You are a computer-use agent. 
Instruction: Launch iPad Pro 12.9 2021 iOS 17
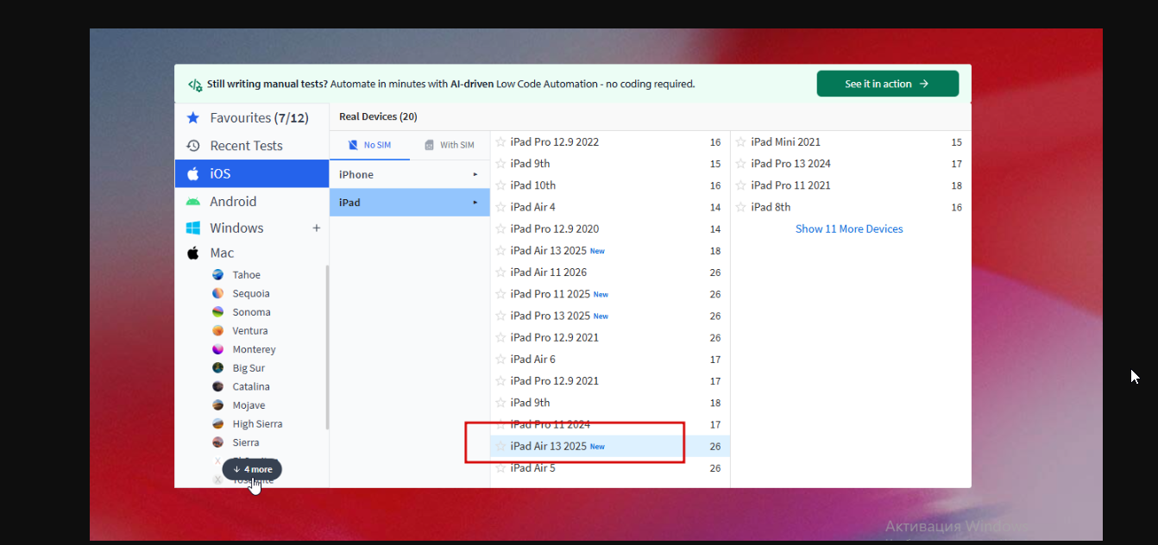(610, 381)
